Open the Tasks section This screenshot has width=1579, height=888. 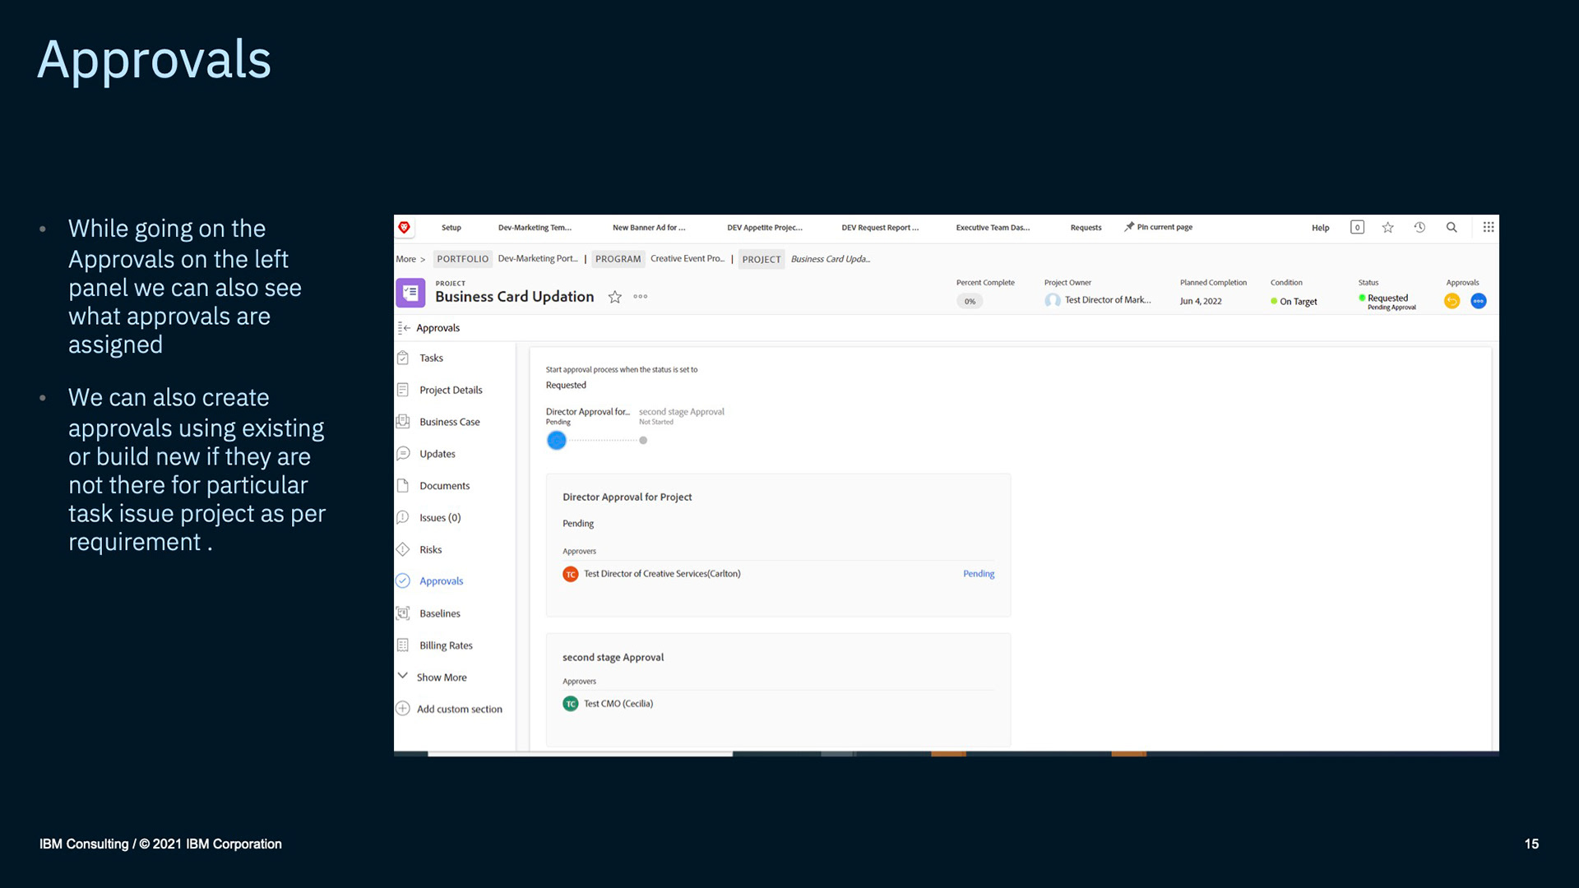[x=431, y=358]
